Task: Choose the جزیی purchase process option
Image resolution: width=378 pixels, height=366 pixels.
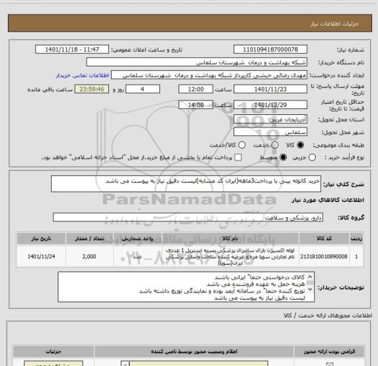Action: (312, 158)
